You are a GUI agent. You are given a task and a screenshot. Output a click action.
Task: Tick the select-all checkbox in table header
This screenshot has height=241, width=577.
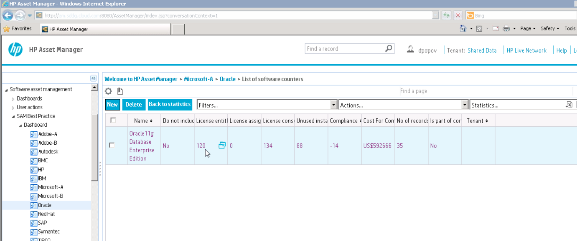click(x=113, y=120)
